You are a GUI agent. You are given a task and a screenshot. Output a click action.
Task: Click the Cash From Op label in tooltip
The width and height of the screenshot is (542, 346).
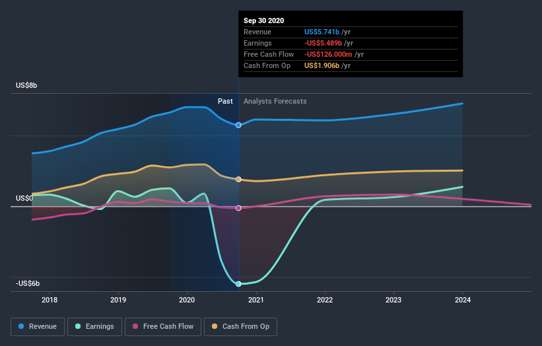[x=267, y=65]
